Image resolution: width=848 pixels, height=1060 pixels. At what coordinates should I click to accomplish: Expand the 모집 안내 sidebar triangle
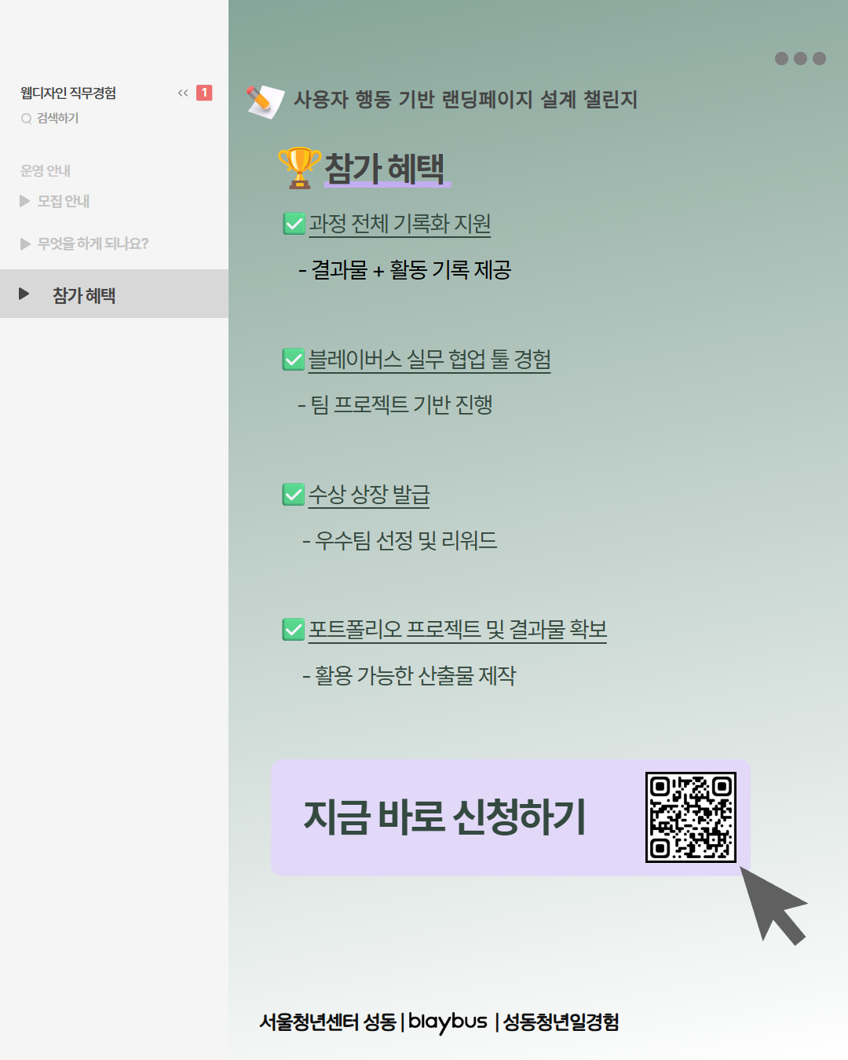point(25,201)
